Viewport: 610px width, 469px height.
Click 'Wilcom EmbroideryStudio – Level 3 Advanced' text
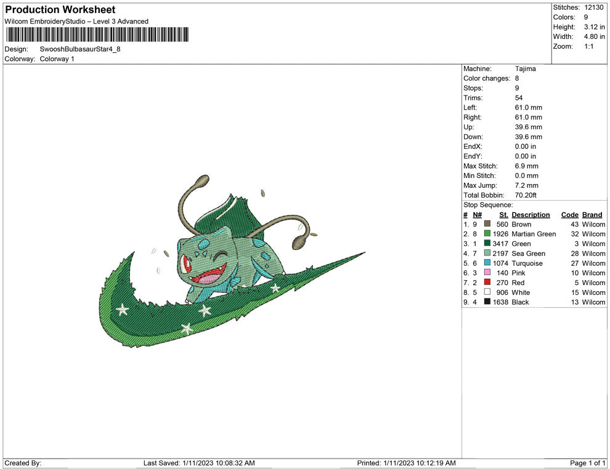tap(76, 22)
